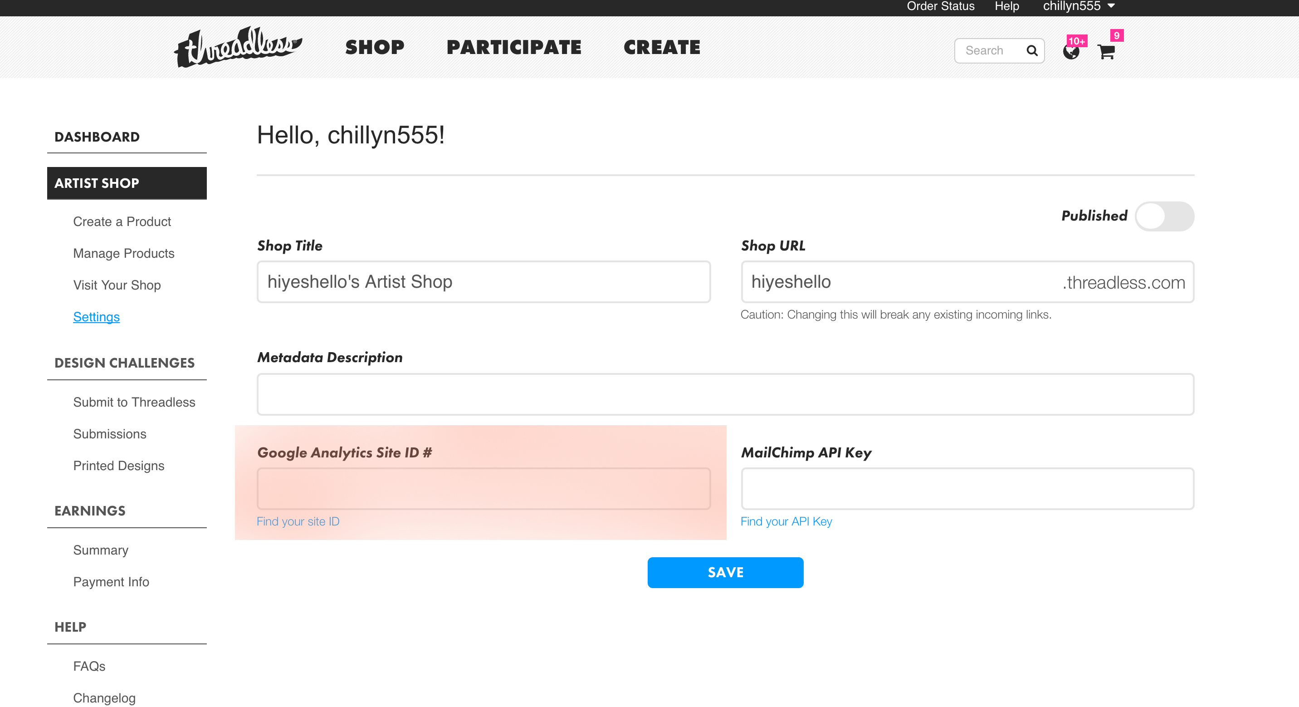Open the Submissions page
This screenshot has height=707, width=1299.
[110, 434]
